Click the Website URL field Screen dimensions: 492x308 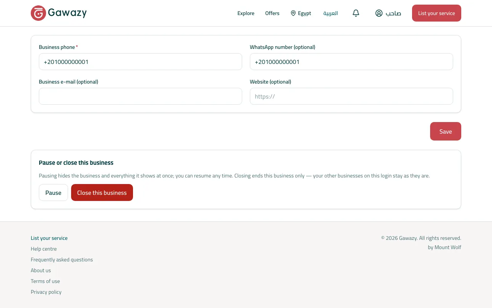[x=351, y=96]
